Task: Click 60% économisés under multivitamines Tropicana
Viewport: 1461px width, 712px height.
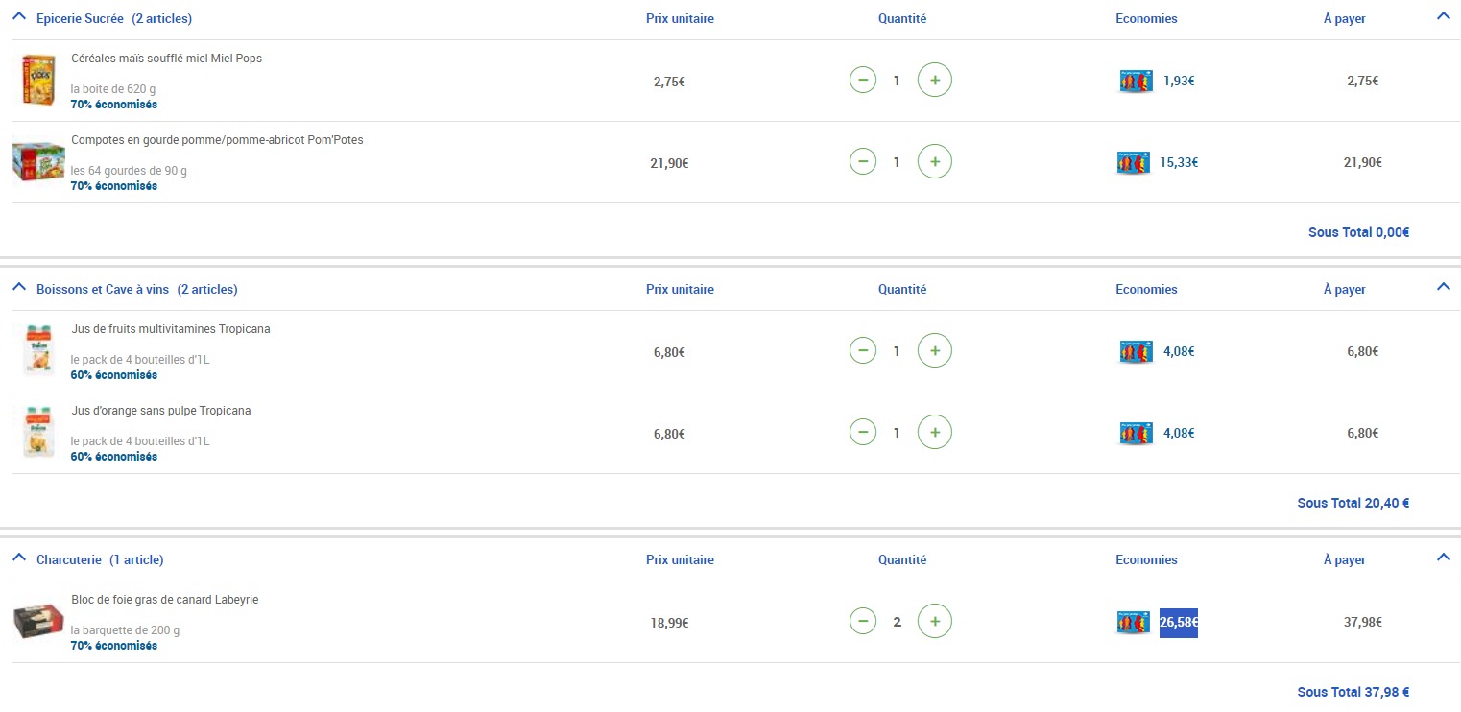Action: pyautogui.click(x=114, y=375)
